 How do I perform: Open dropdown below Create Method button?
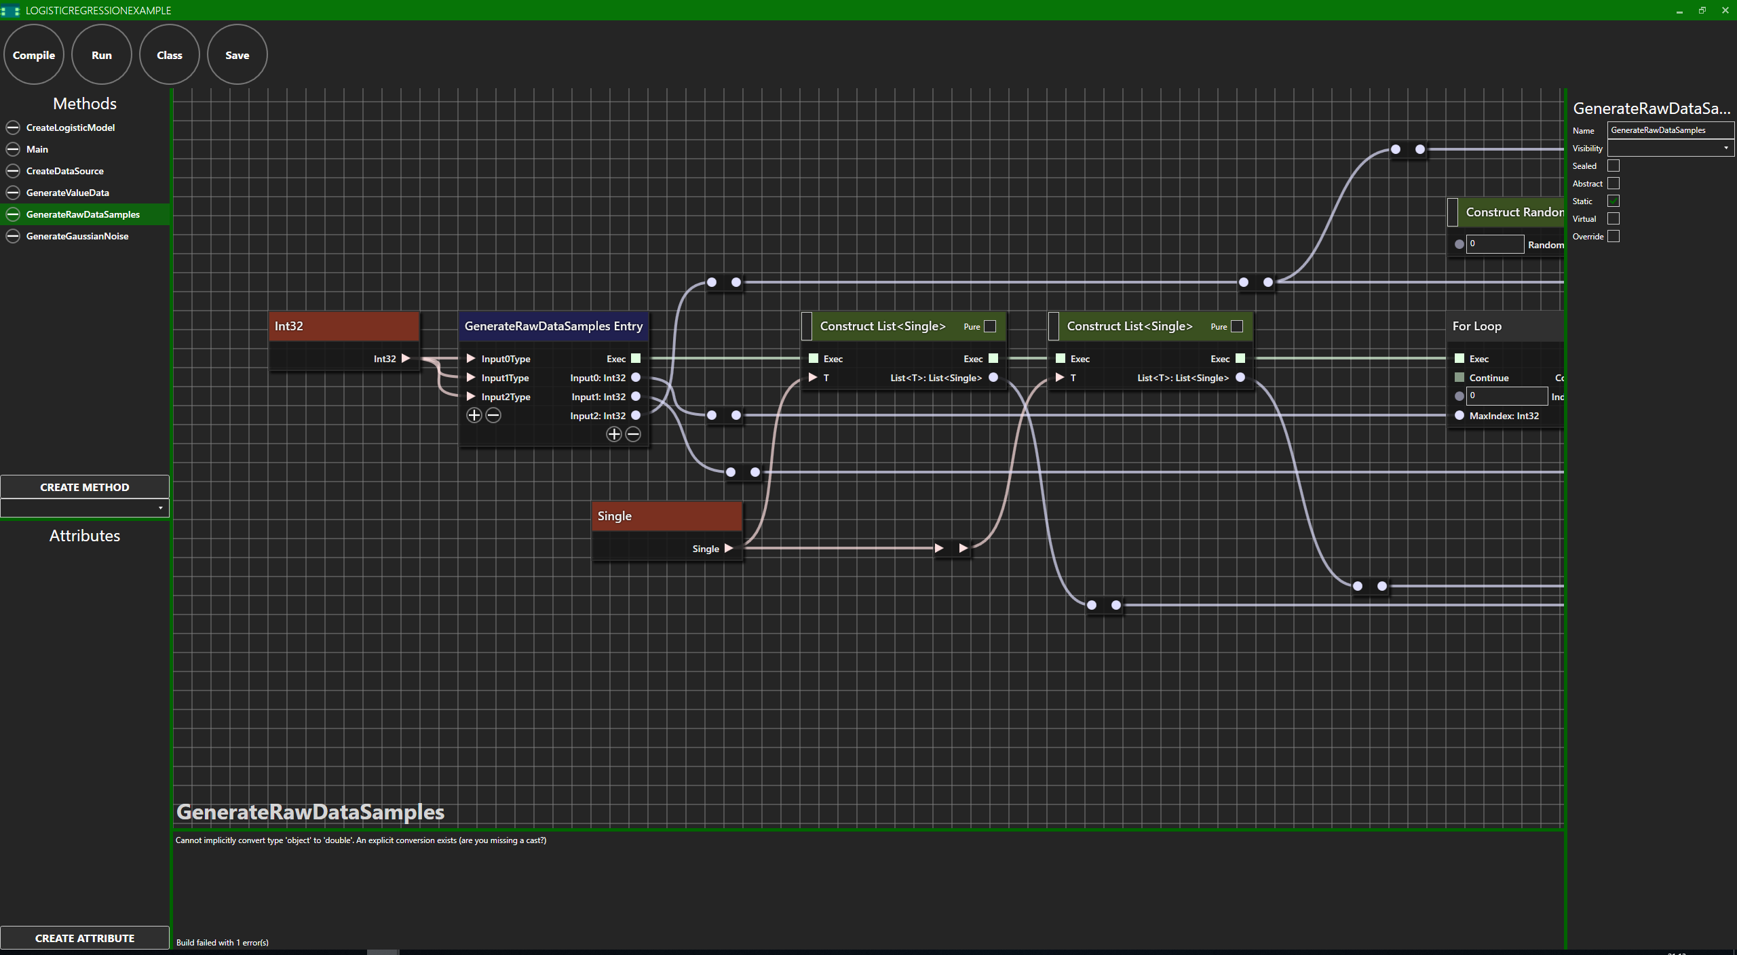[85, 508]
